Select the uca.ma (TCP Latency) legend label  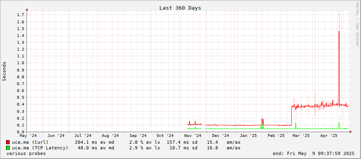point(40,148)
